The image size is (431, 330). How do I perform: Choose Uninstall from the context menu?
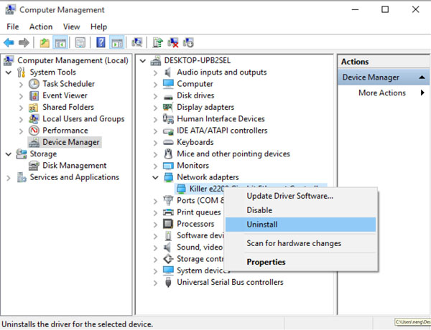(x=262, y=225)
